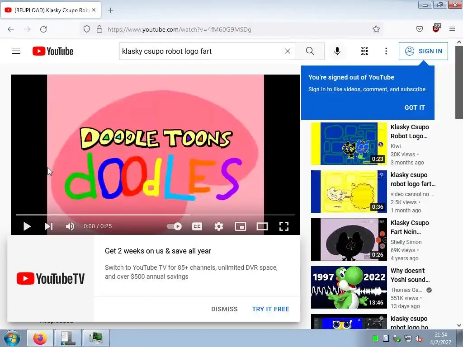Image resolution: width=463 pixels, height=347 pixels.
Task: Enable miniplayer mode icon
Action: (x=241, y=226)
